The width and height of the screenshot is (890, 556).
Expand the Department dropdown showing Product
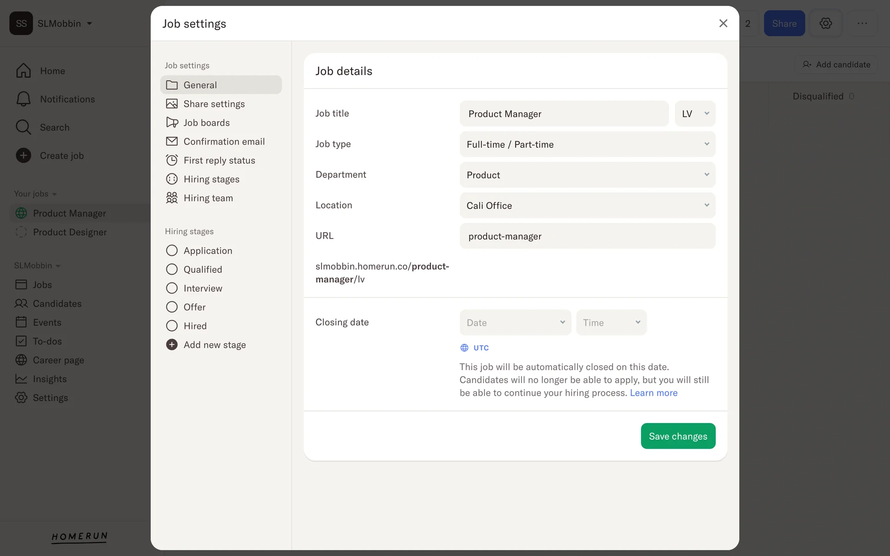click(x=587, y=175)
